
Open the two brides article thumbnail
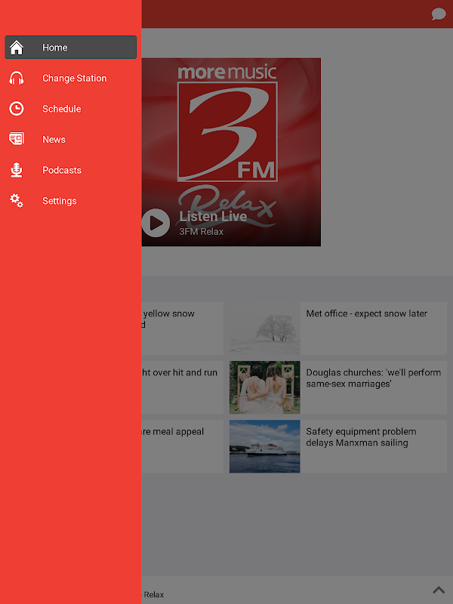(x=265, y=387)
